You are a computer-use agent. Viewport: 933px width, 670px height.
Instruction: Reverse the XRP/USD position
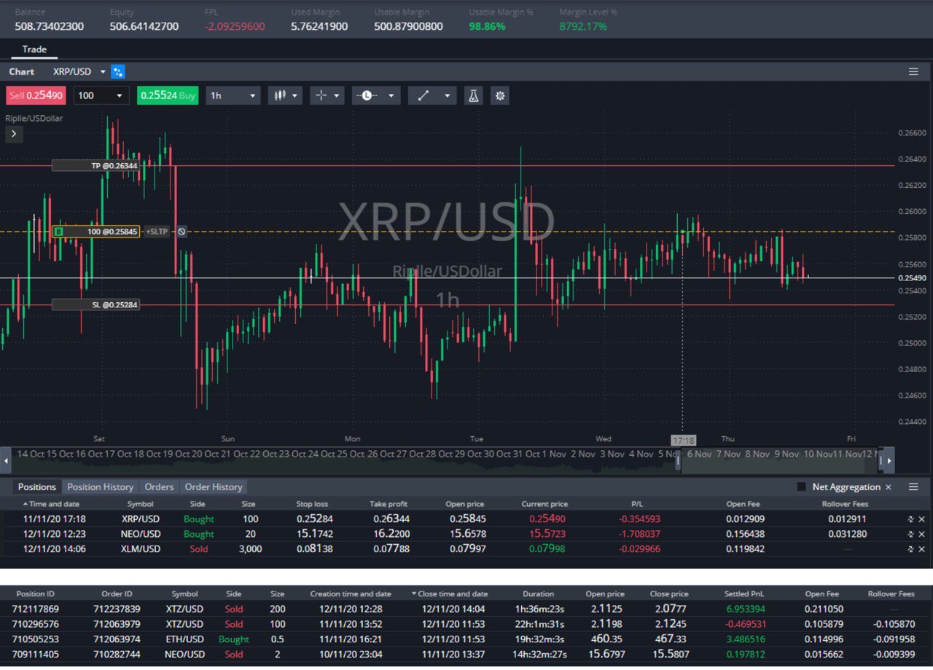(x=910, y=519)
